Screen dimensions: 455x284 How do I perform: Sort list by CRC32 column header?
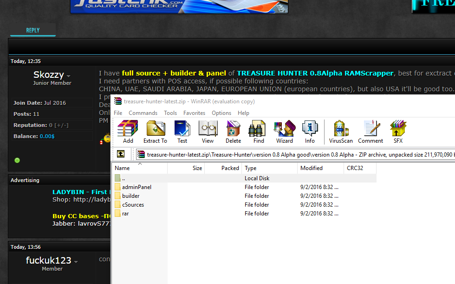tap(360, 168)
